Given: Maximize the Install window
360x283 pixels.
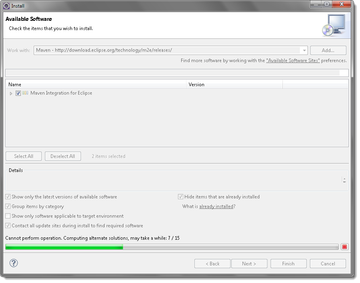Looking at the screenshot, I should 327,4.
